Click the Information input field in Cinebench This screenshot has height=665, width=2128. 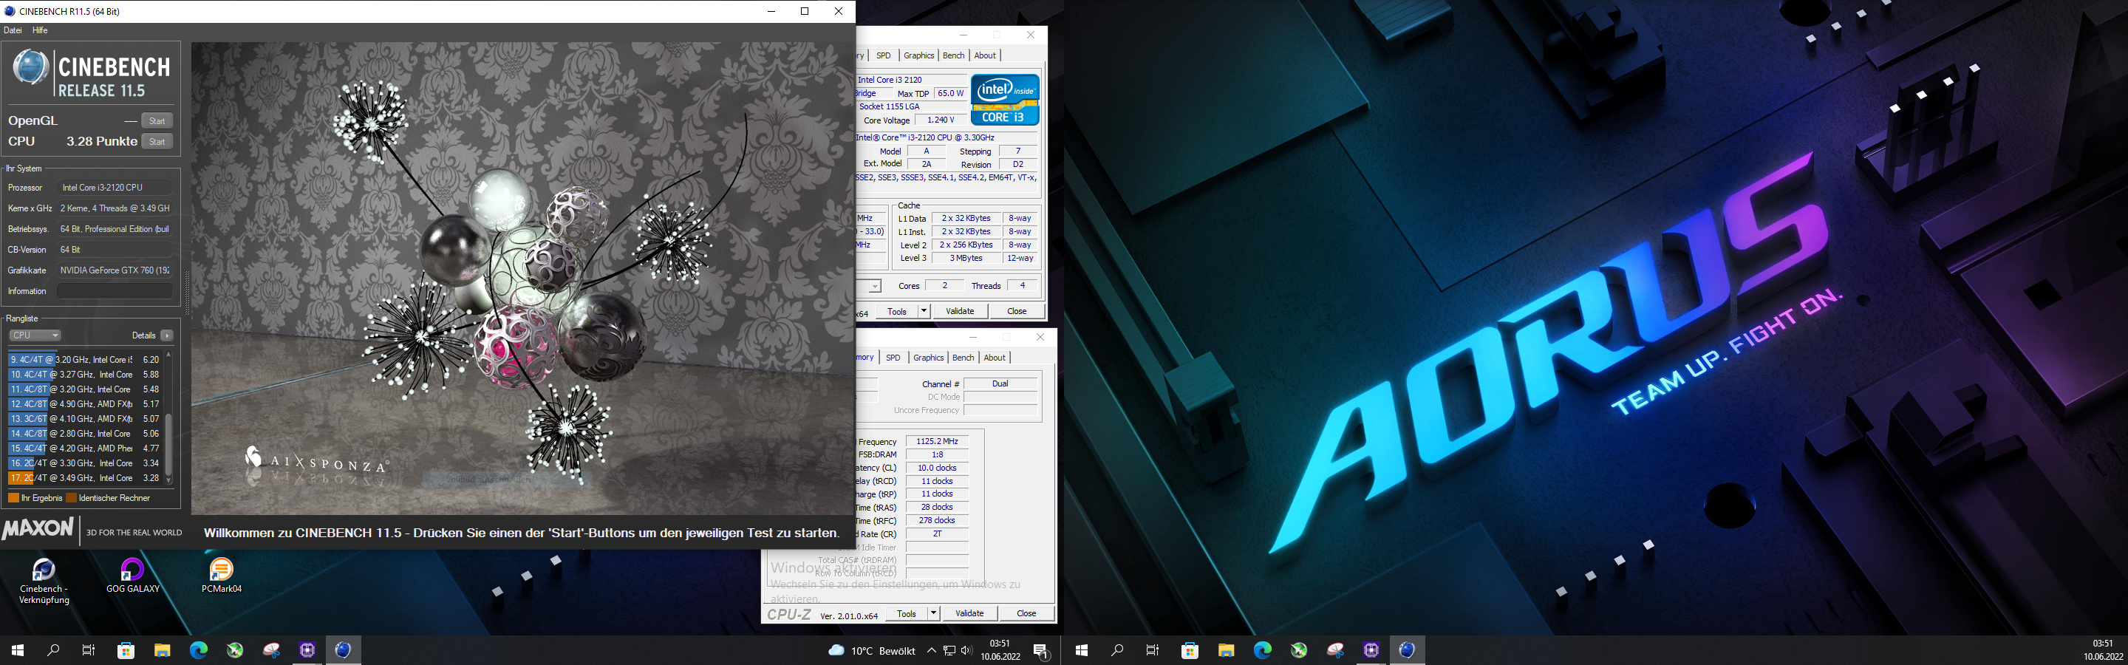click(115, 291)
